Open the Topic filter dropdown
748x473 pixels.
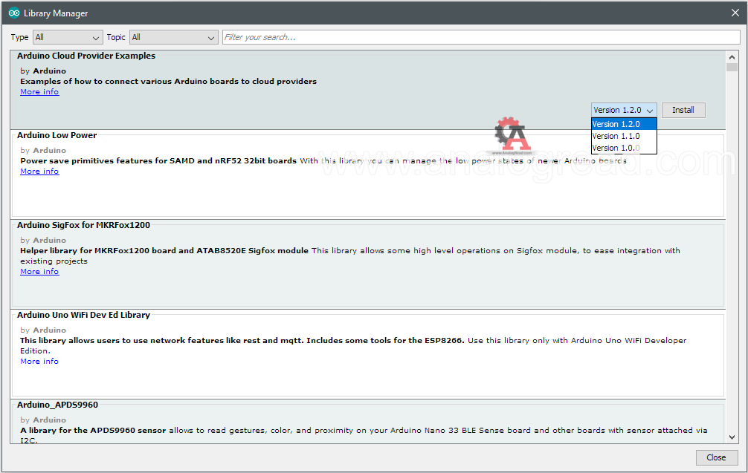(x=174, y=37)
